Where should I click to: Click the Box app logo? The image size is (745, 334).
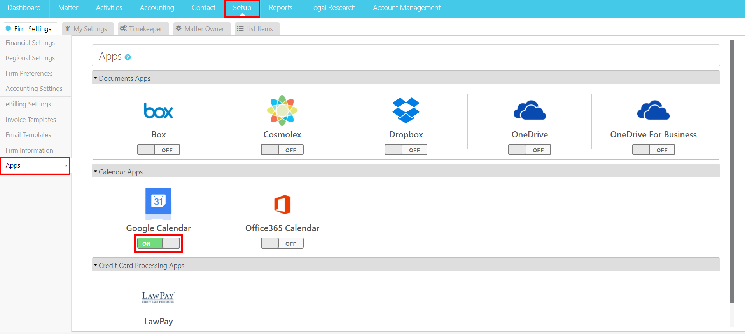coord(158,111)
